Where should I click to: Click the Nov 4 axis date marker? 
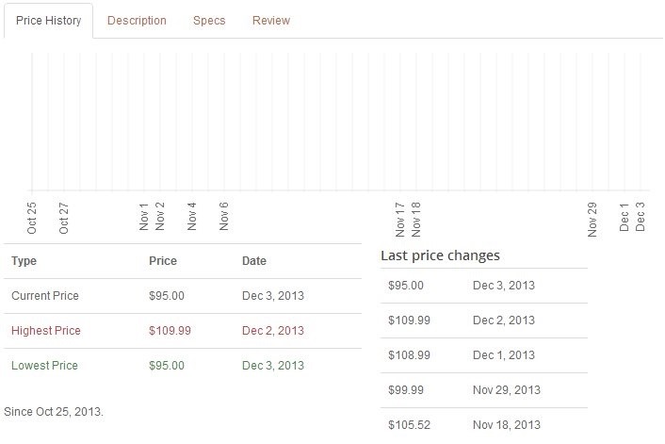pyautogui.click(x=192, y=216)
